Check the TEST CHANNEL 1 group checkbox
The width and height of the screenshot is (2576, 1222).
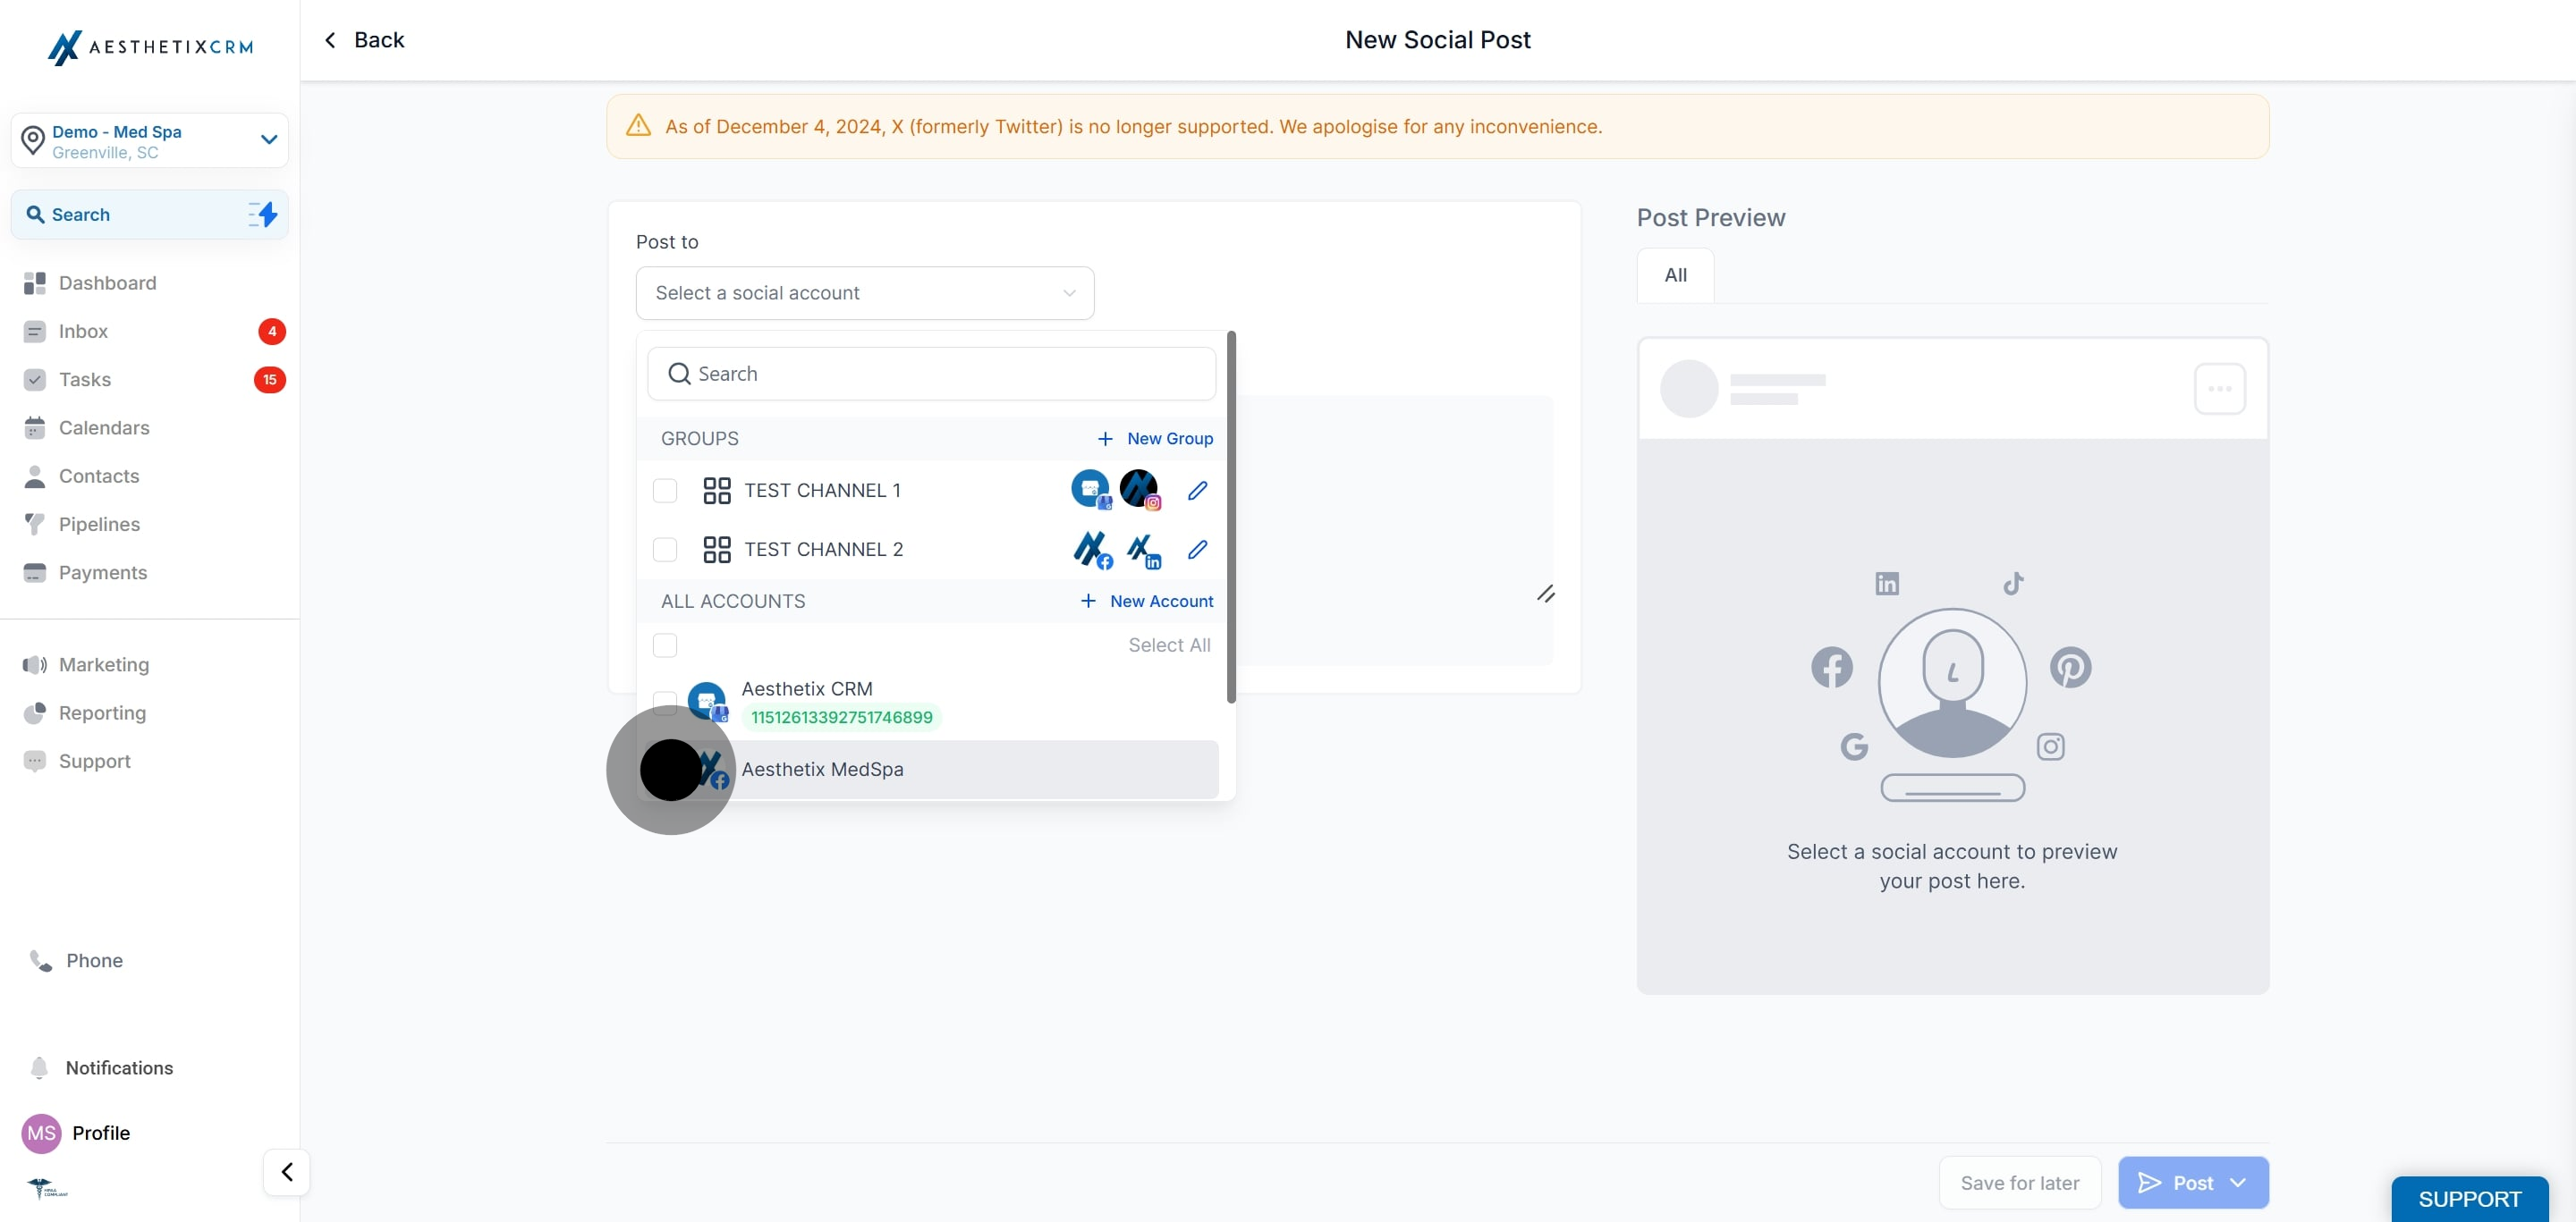click(665, 491)
